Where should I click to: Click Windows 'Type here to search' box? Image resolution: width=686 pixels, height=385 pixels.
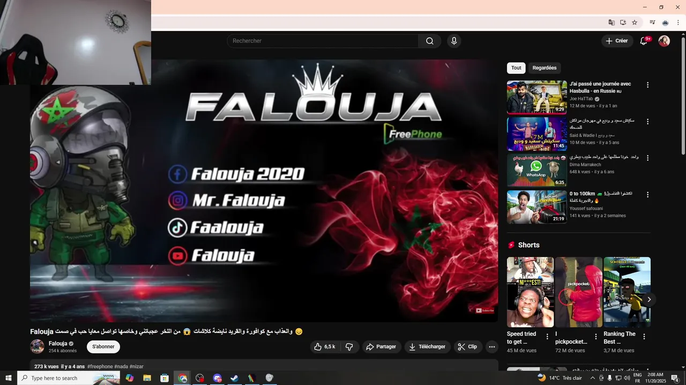(69, 378)
